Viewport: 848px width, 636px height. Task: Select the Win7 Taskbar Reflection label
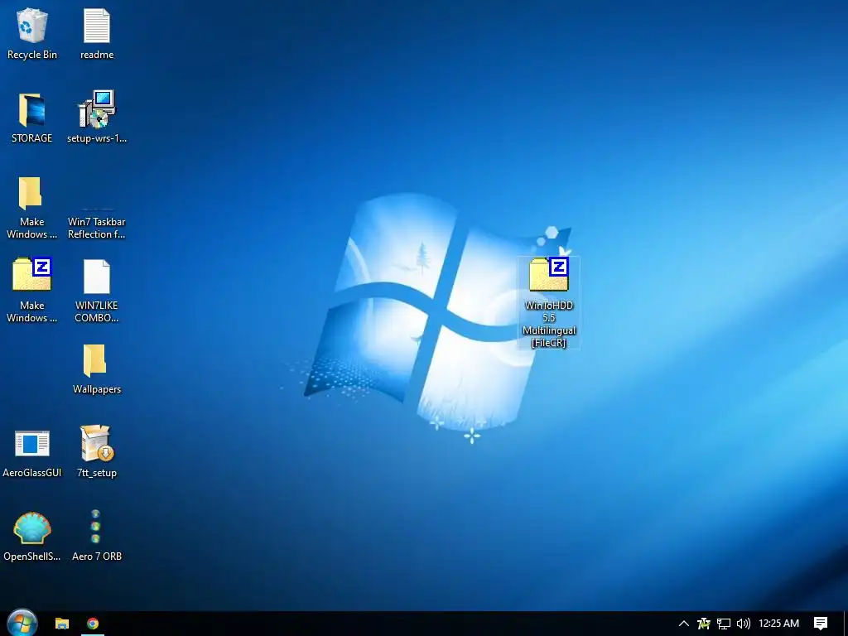point(97,228)
